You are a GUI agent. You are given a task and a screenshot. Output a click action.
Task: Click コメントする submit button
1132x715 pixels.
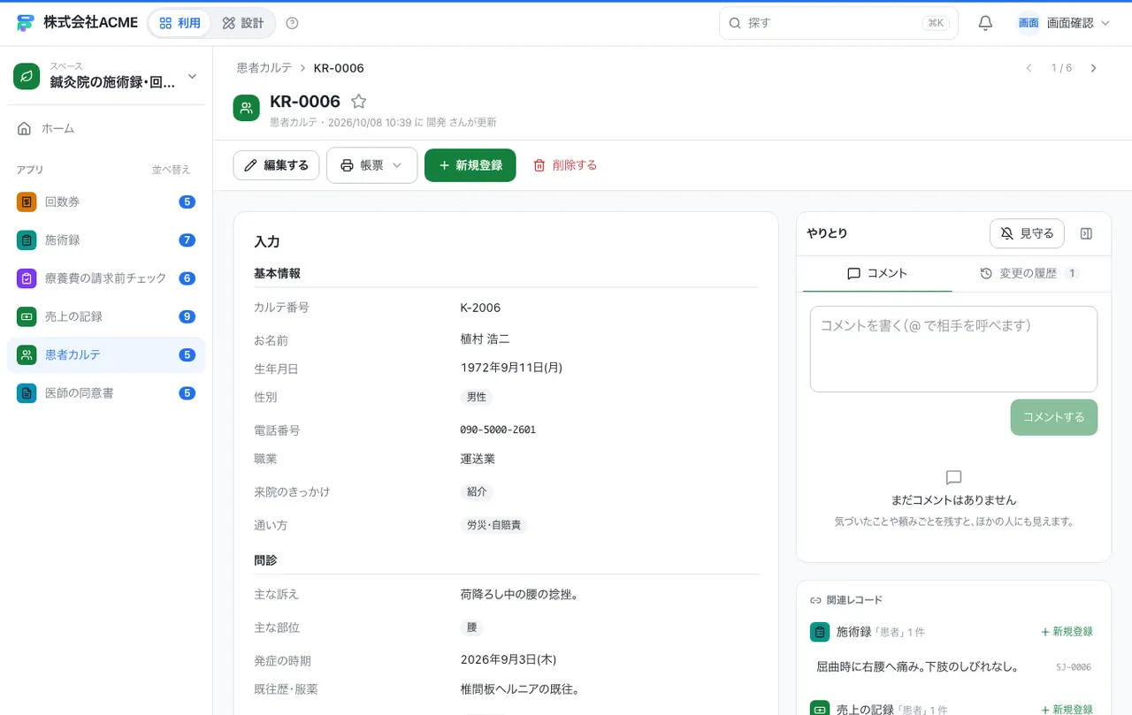1054,417
